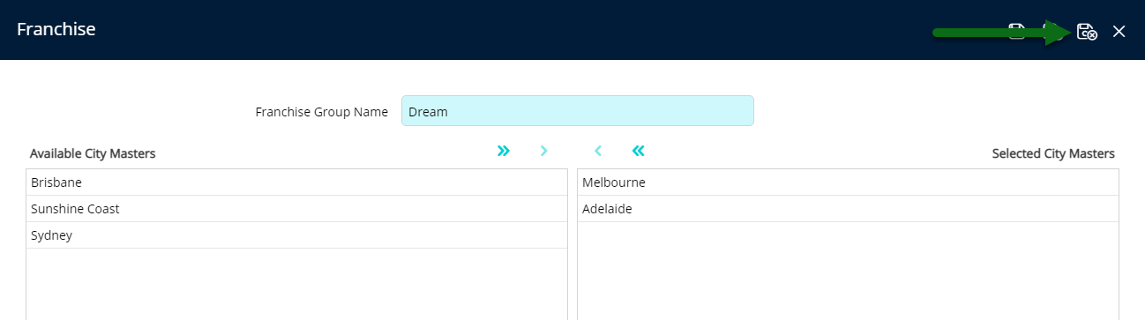Remove all cities with double left chevron
Viewport: 1145px width, 320px height.
tap(639, 151)
